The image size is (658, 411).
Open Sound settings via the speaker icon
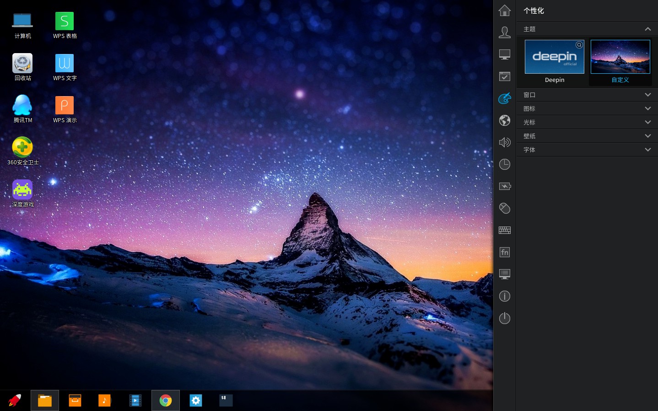tap(504, 142)
